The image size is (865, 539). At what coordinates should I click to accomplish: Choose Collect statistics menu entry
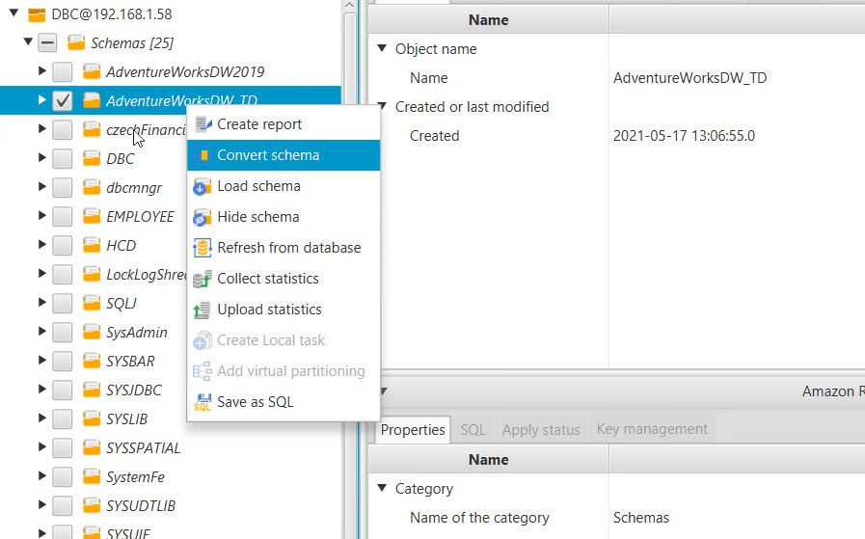pos(284,279)
